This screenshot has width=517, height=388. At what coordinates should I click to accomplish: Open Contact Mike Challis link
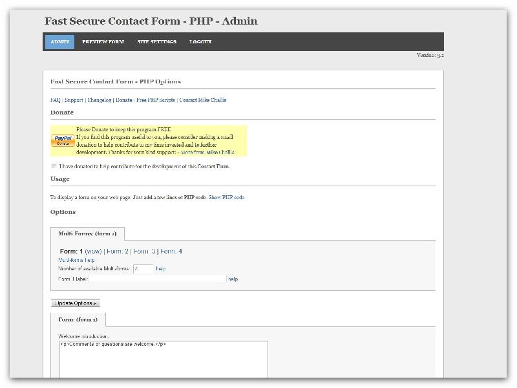(203, 100)
